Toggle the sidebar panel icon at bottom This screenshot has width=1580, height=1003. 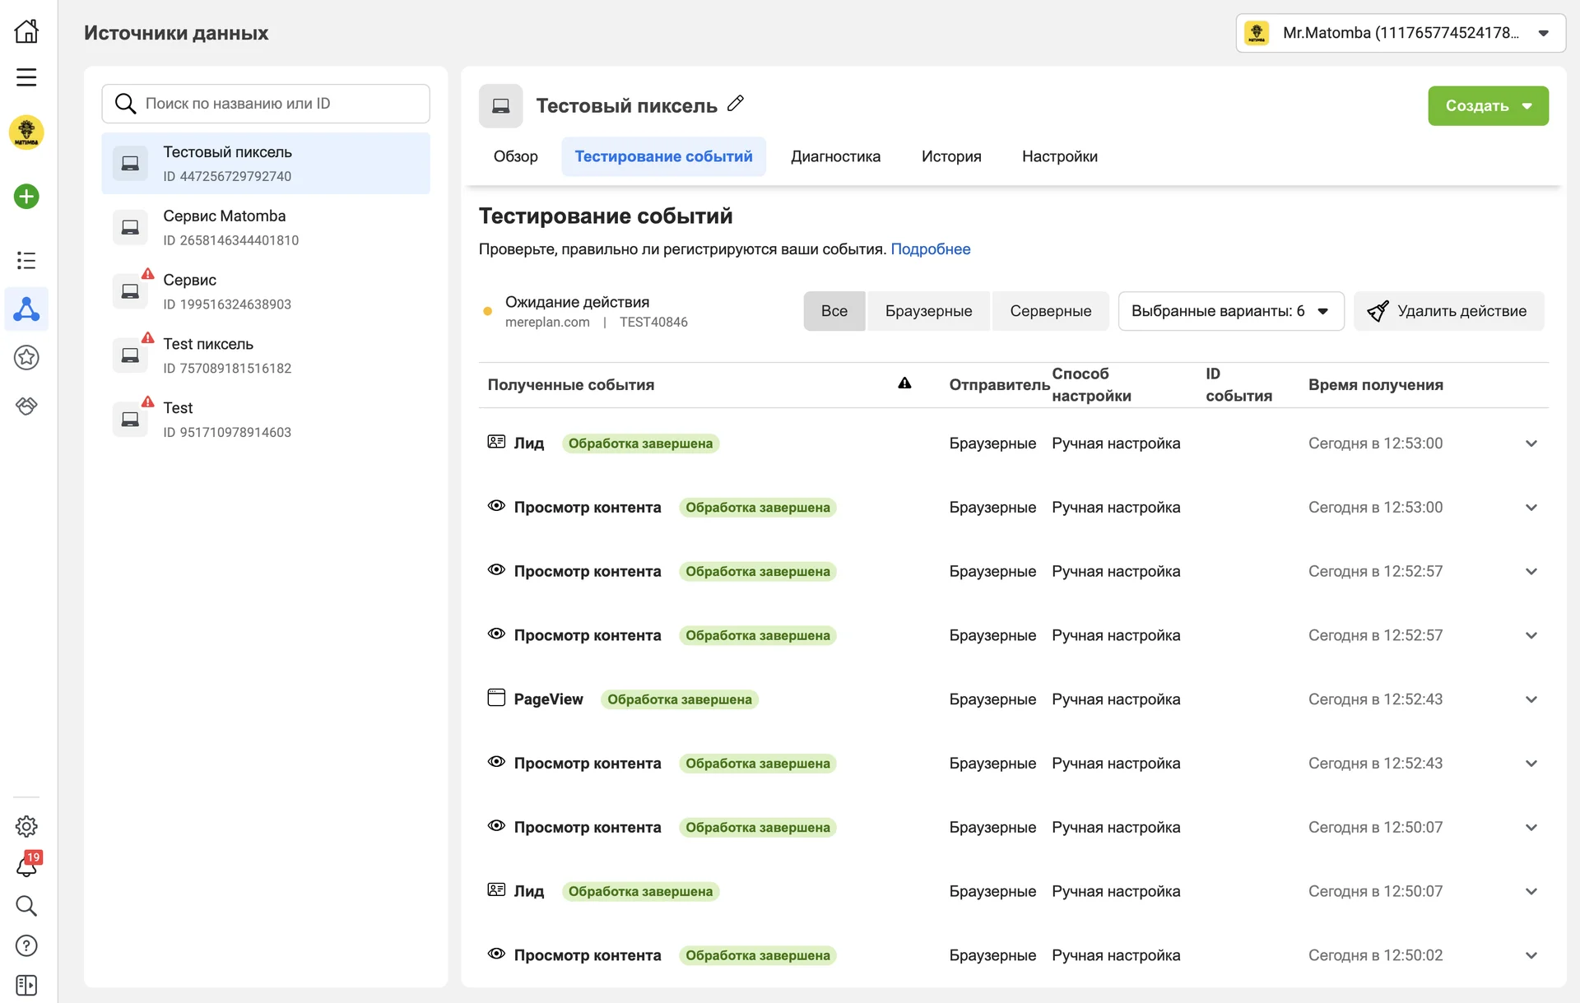click(26, 985)
